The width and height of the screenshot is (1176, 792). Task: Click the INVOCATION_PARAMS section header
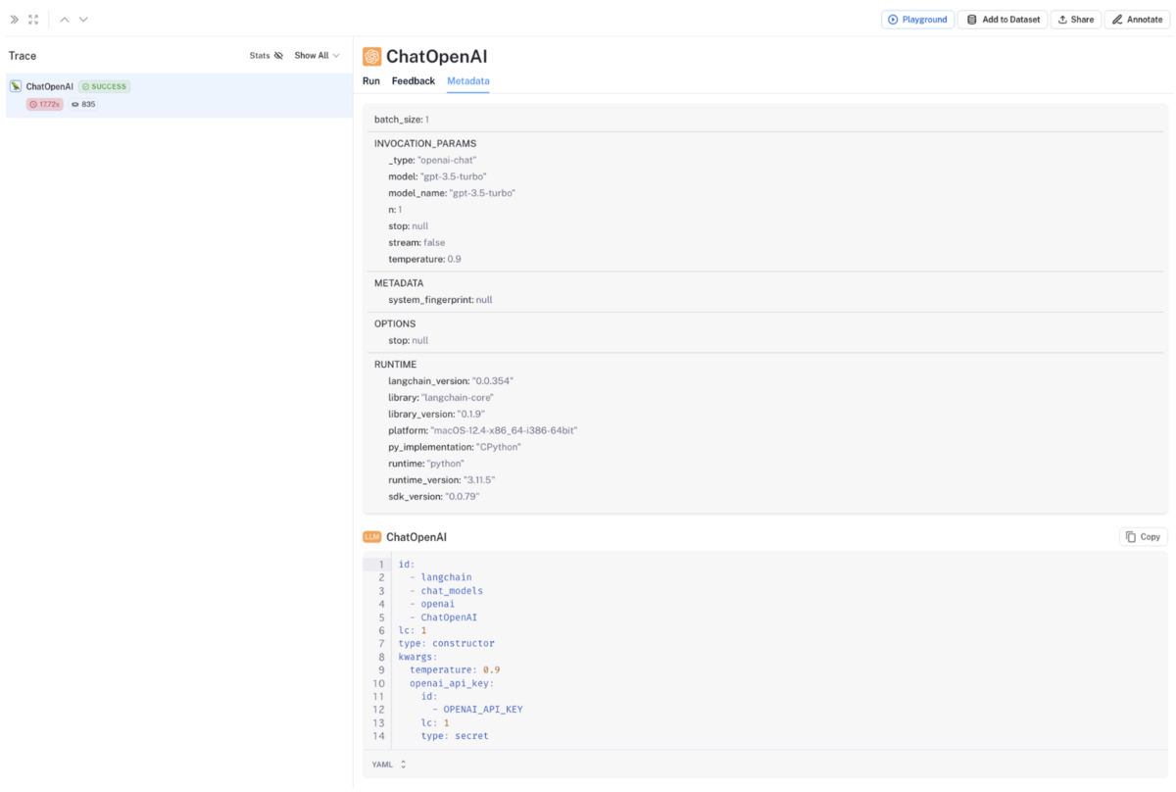point(425,143)
